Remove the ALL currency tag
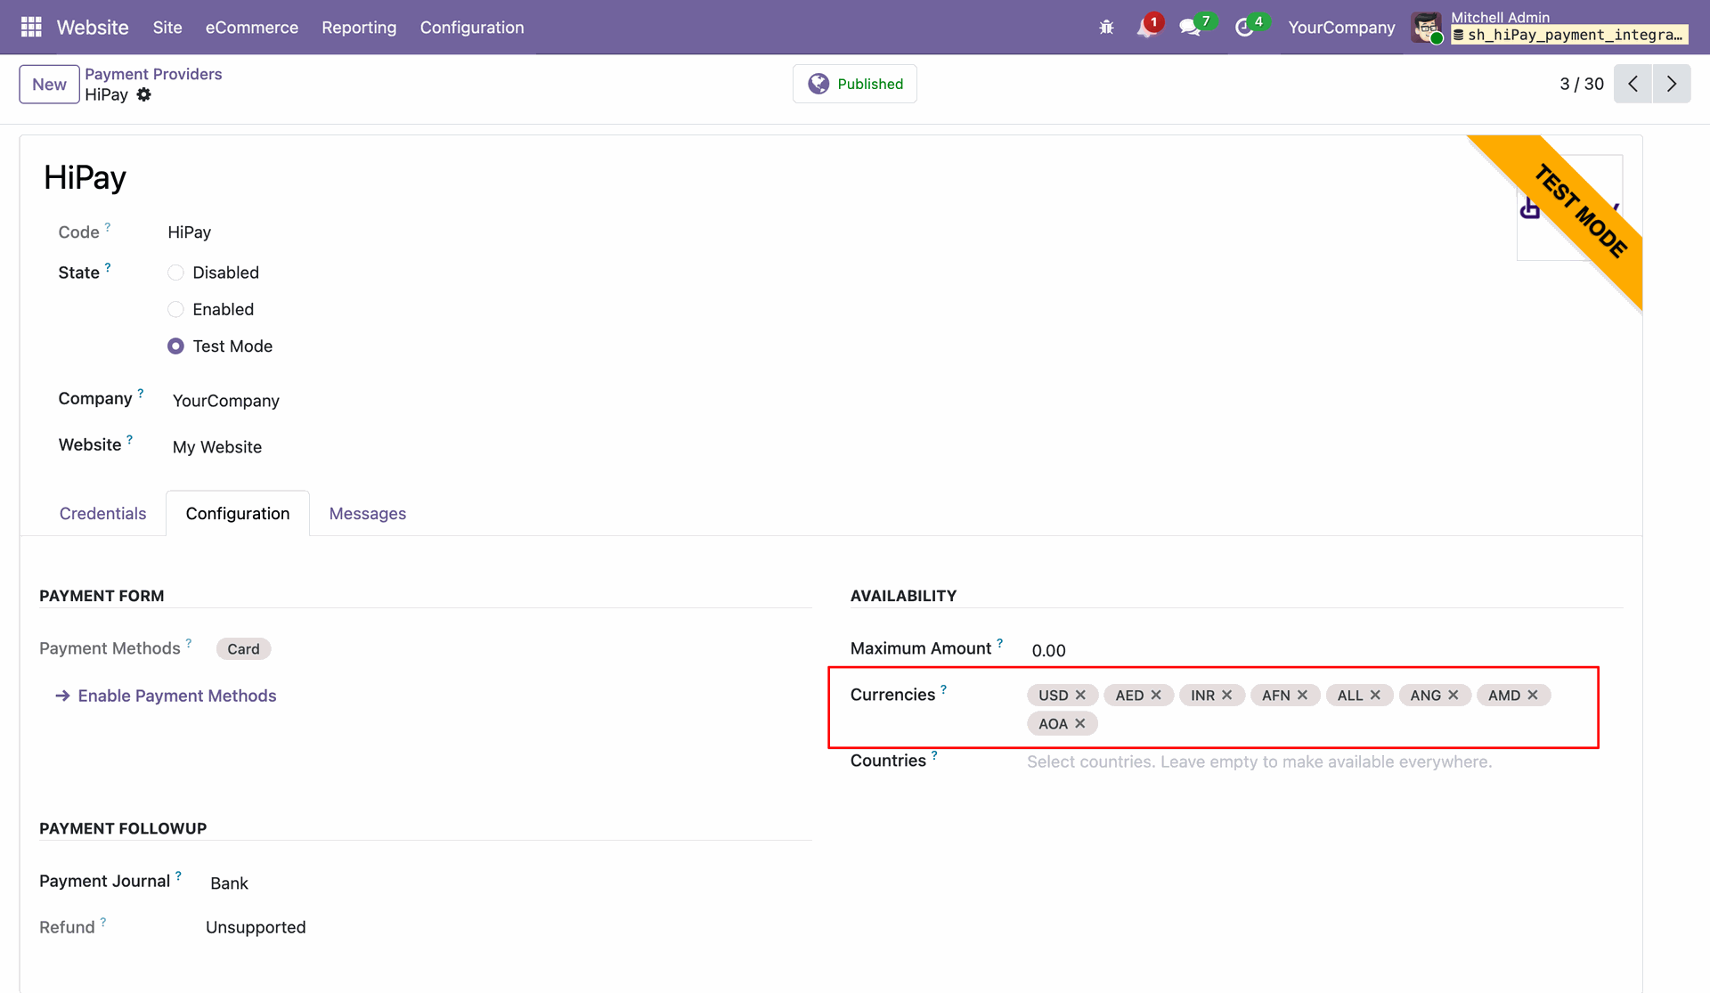1710x993 pixels. 1375,695
